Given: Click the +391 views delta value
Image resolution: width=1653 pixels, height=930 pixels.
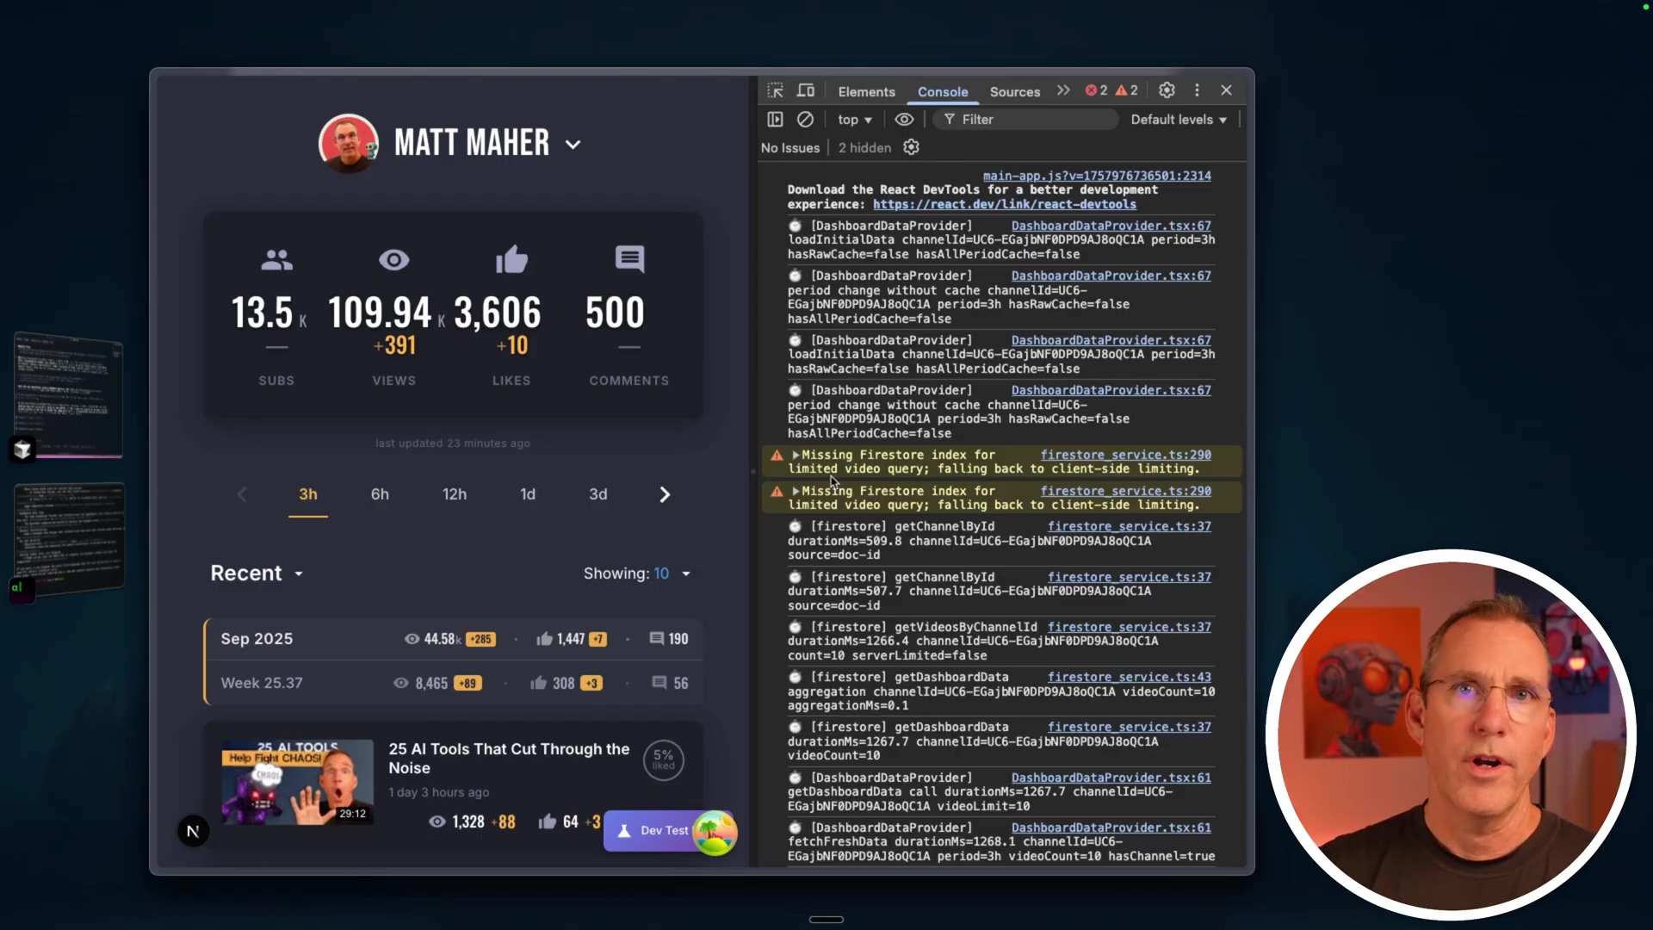Looking at the screenshot, I should 394,346.
